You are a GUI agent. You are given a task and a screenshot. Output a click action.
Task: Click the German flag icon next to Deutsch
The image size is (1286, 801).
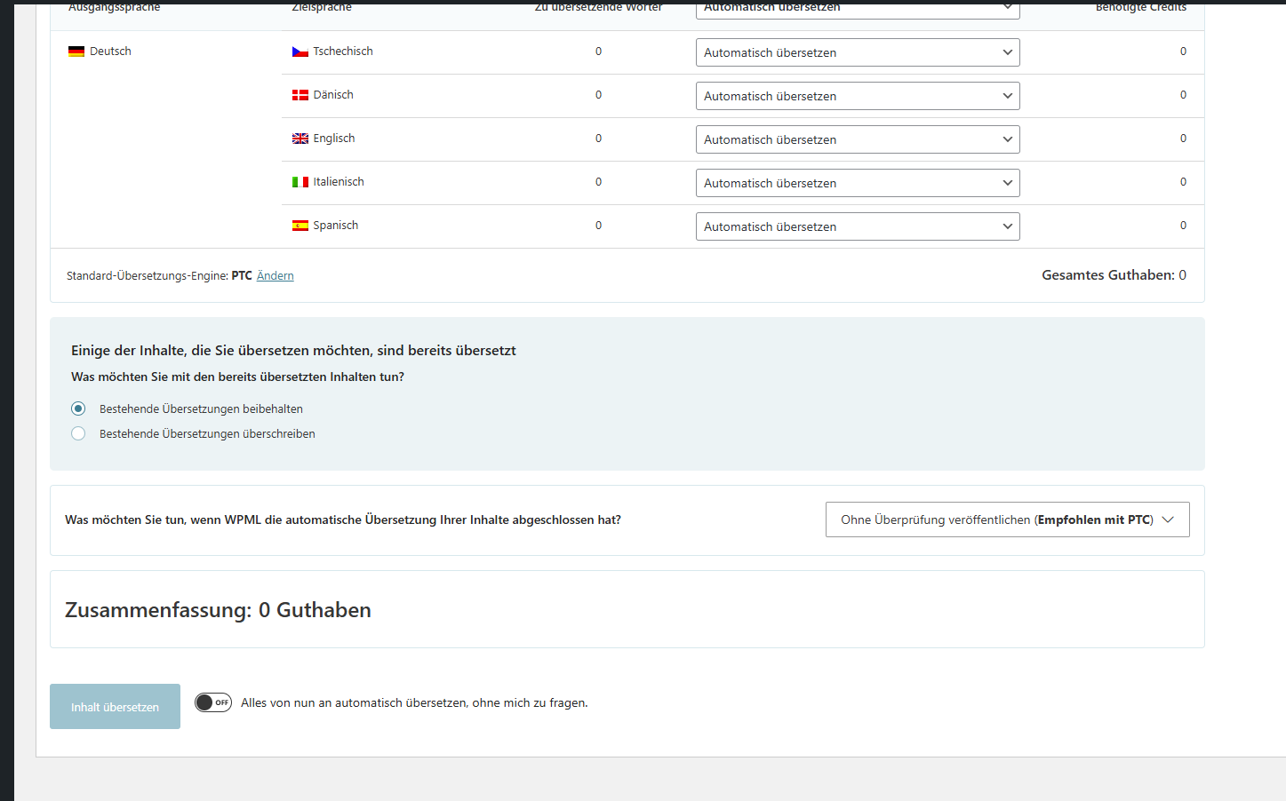(76, 52)
